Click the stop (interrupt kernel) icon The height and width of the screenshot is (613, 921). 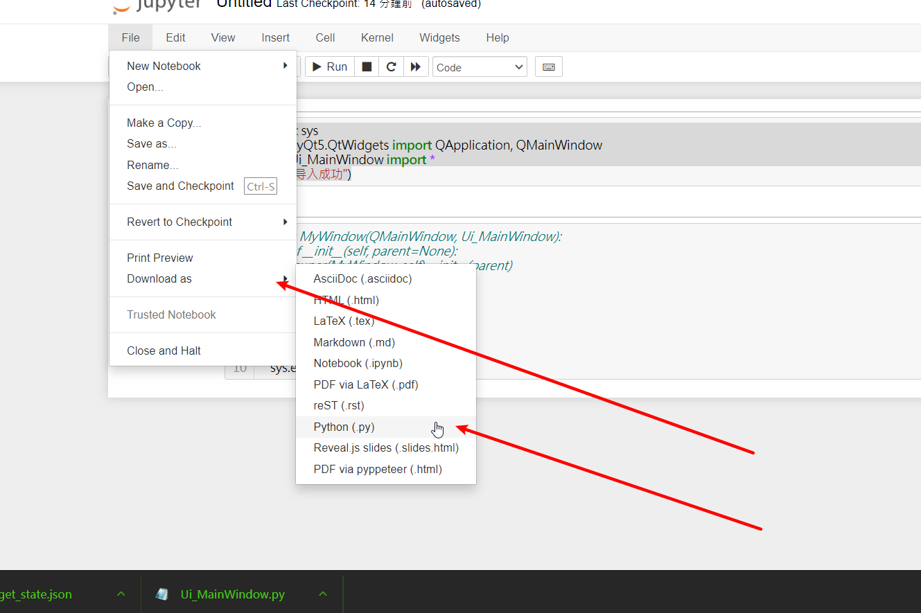click(367, 66)
